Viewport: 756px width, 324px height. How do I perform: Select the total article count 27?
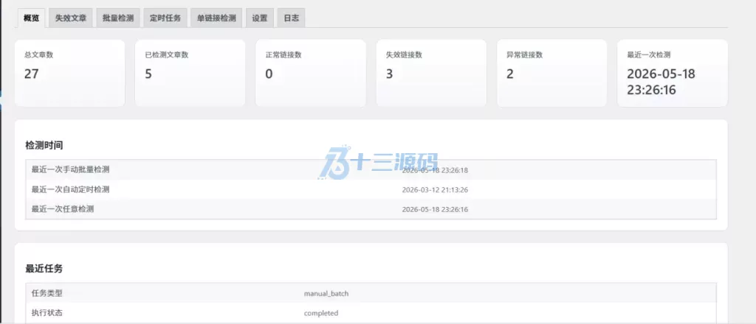click(31, 74)
